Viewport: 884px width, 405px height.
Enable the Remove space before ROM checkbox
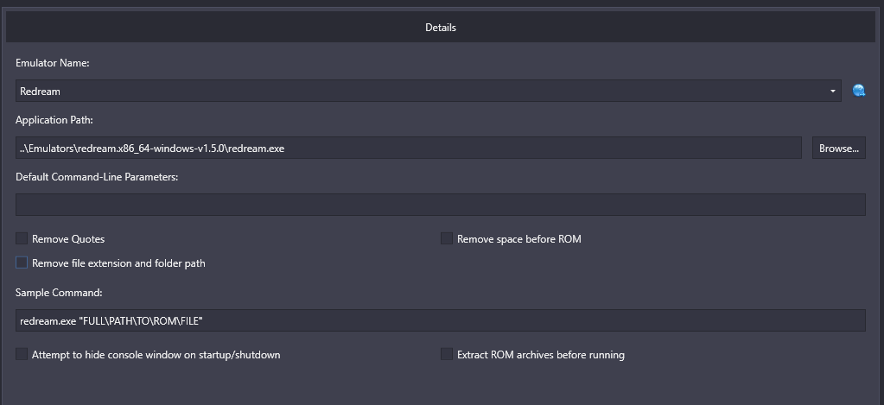coord(447,238)
